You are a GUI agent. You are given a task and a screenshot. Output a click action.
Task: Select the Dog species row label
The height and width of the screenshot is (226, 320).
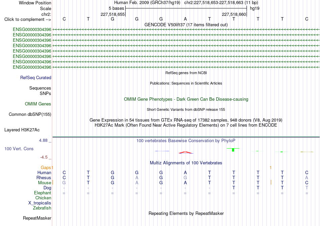47,188
